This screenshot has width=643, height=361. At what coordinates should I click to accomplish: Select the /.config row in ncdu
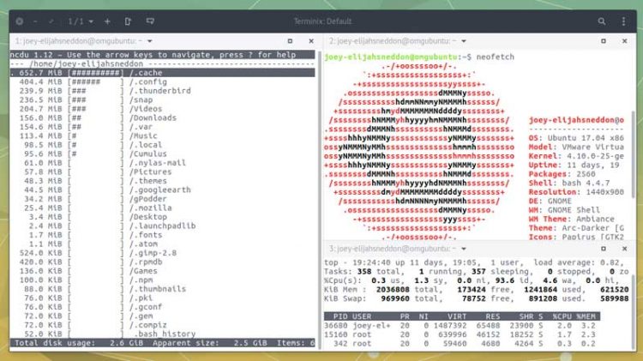(163, 81)
